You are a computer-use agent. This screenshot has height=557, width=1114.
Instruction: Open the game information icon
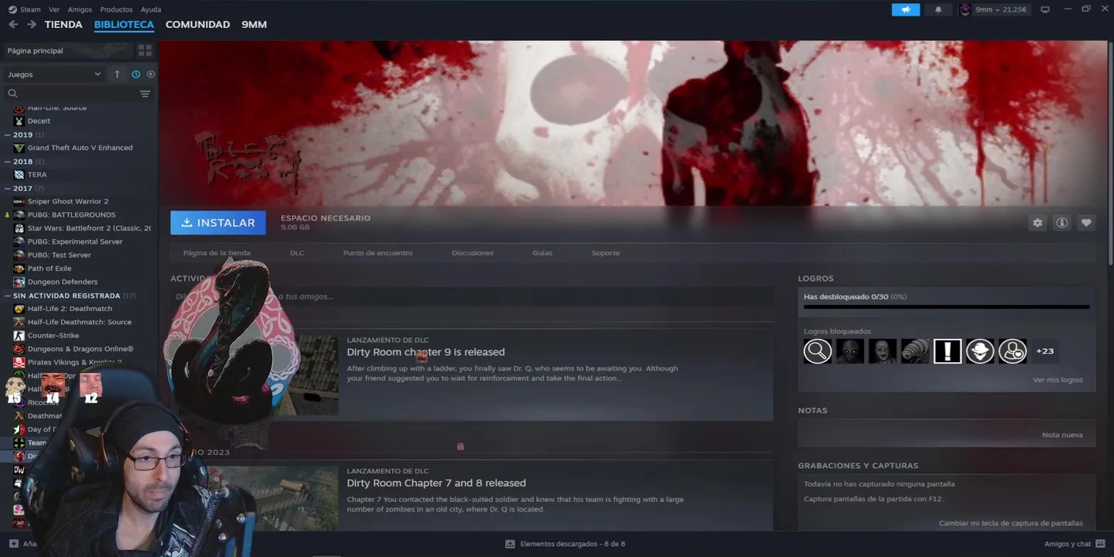tap(1062, 223)
